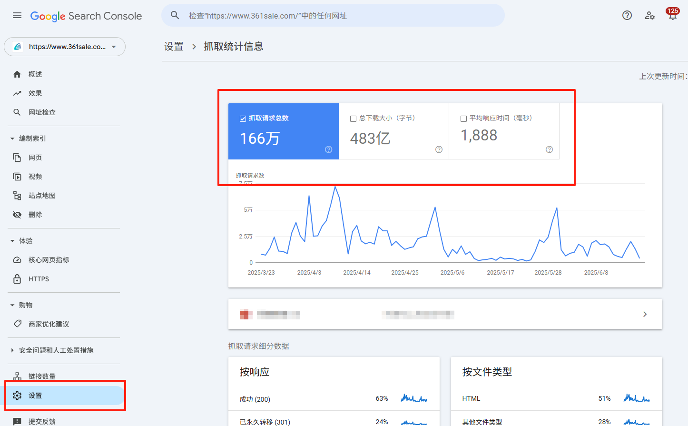Click the help icon in 抓取请求总数 card
This screenshot has height=426, width=688.
click(x=328, y=149)
